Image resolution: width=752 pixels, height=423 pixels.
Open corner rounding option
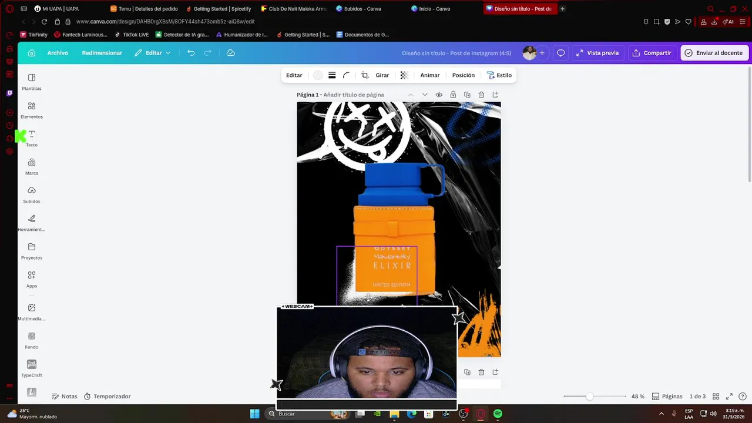(x=346, y=75)
